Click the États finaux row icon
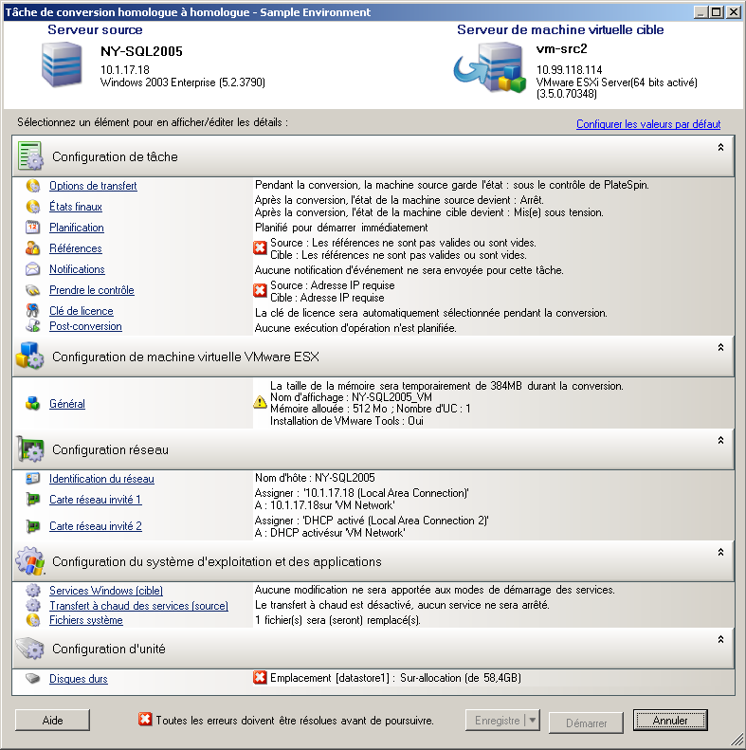 pos(32,207)
